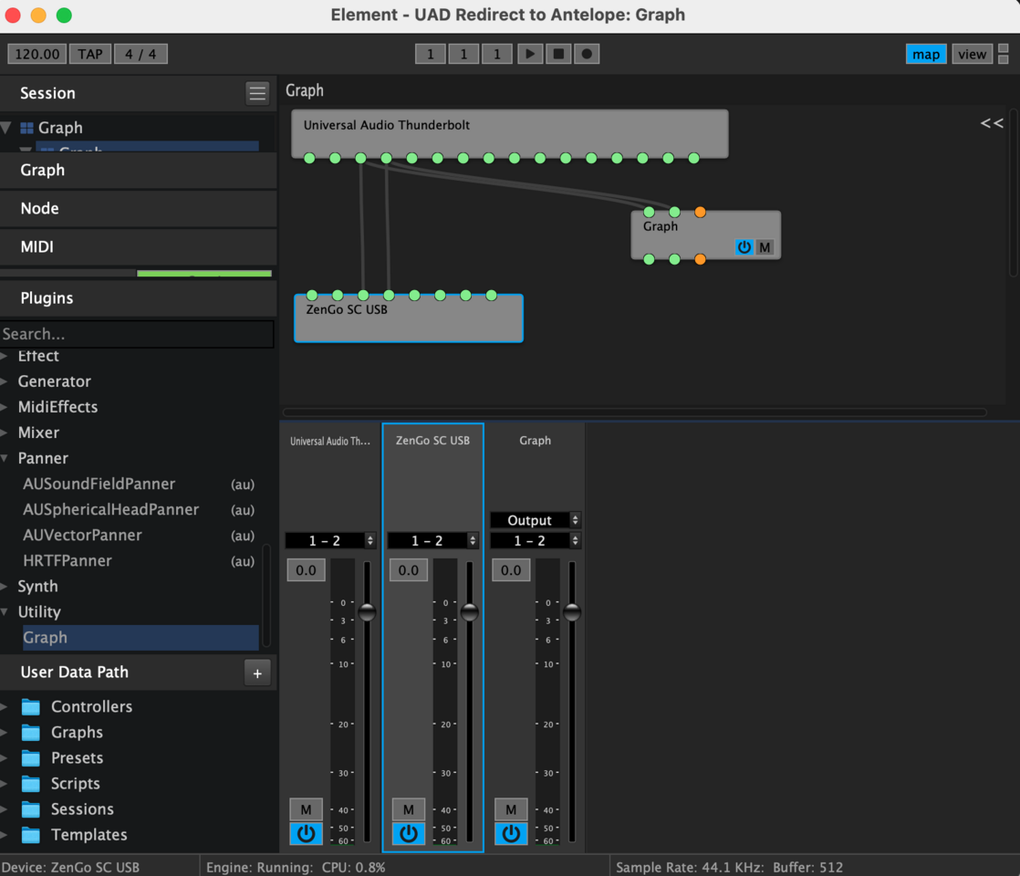Toggle power on the Graph mixer channel

pos(511,834)
